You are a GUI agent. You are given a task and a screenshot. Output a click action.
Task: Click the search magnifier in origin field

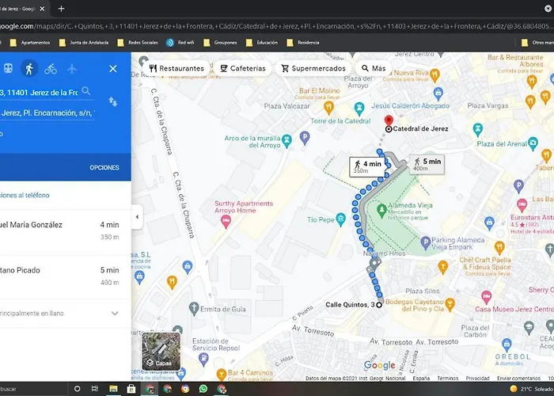click(x=85, y=91)
